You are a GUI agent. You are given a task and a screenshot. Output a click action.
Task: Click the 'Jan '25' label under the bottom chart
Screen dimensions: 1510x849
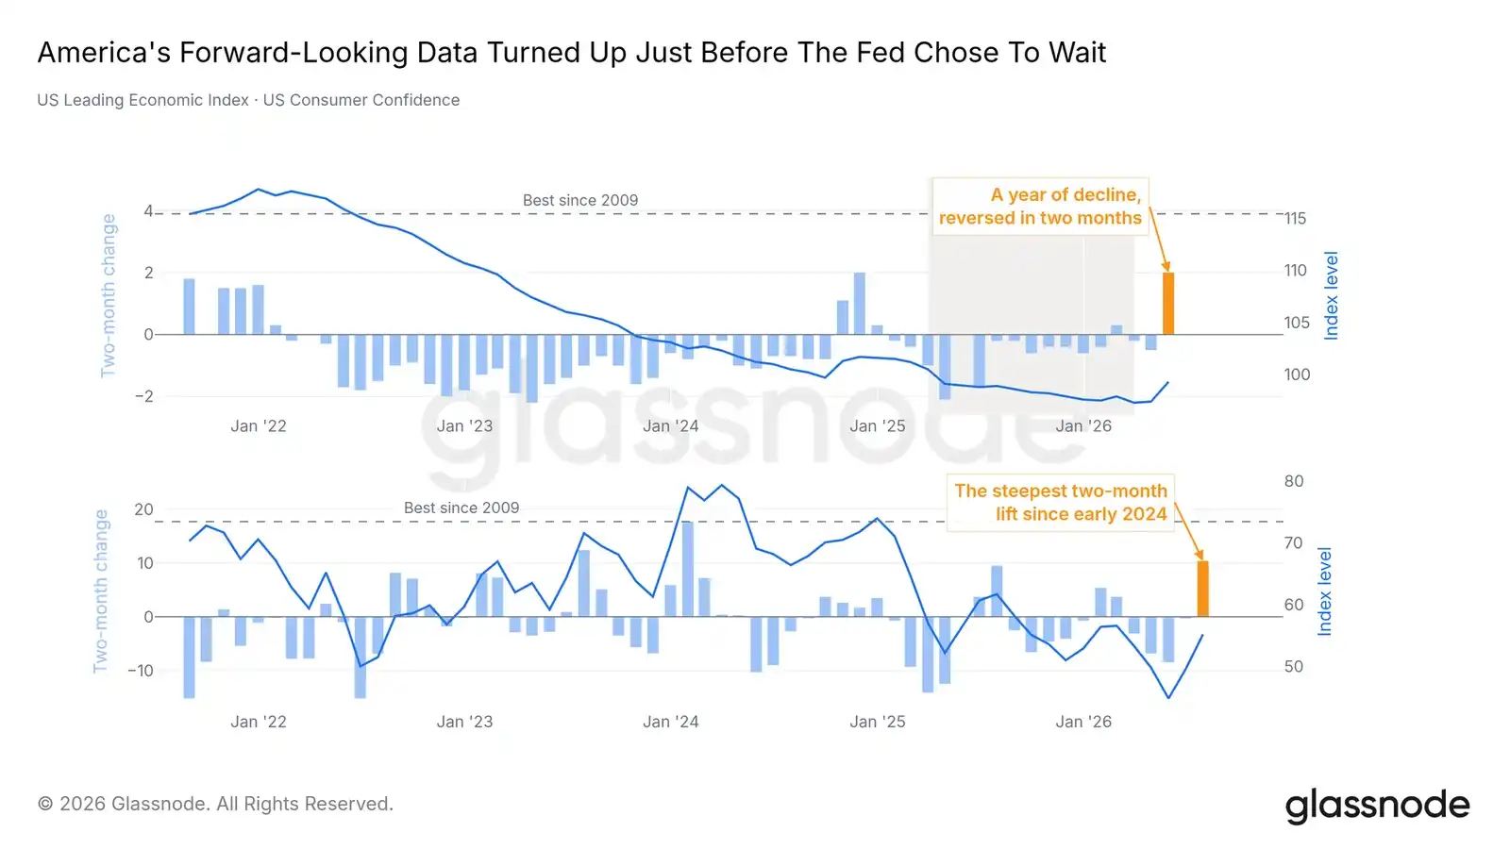877,722
